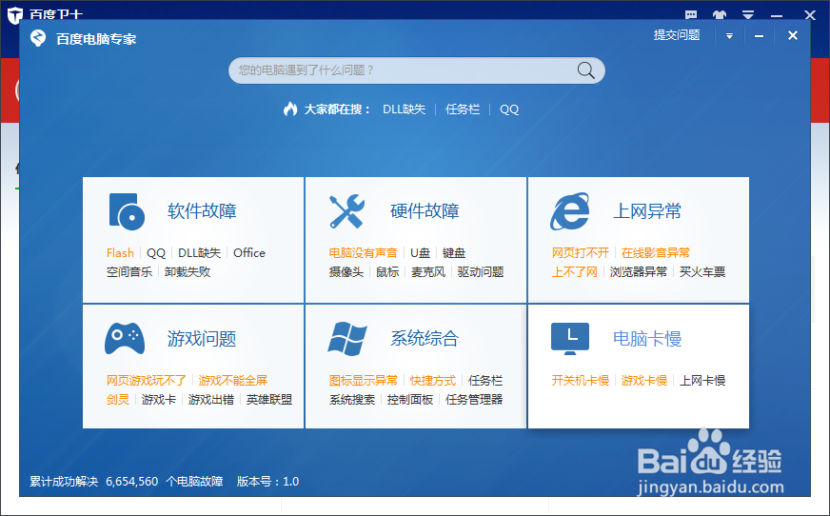The width and height of the screenshot is (830, 516).
Task: Click the 游戏出错 link
Action: pos(211,400)
